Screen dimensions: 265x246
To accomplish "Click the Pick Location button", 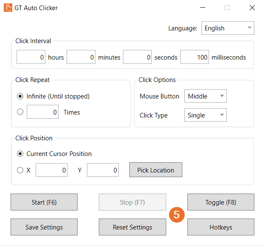I will 156,170.
